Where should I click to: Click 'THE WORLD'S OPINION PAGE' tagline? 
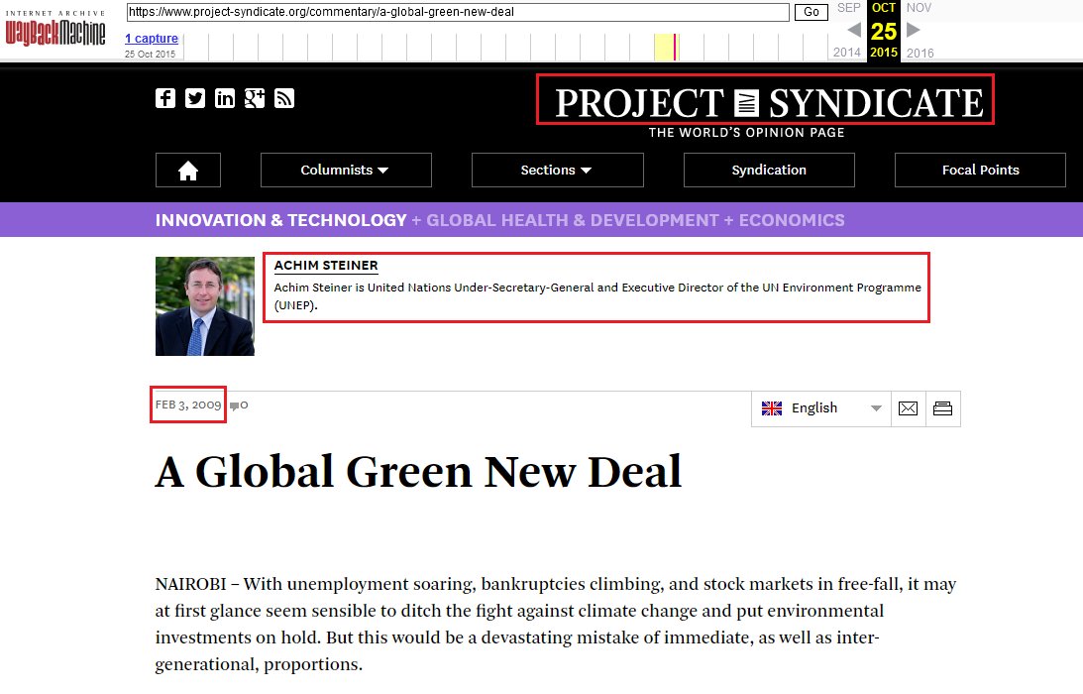pyautogui.click(x=747, y=133)
